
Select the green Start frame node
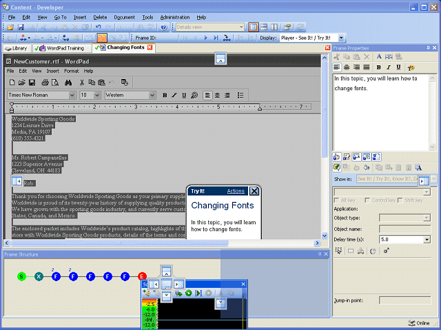[x=21, y=276]
